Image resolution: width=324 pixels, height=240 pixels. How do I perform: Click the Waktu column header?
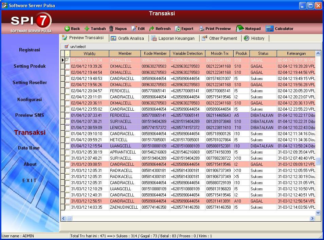(x=89, y=53)
